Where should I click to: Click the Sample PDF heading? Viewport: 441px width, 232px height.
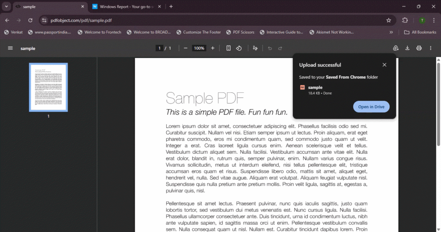[x=205, y=98]
